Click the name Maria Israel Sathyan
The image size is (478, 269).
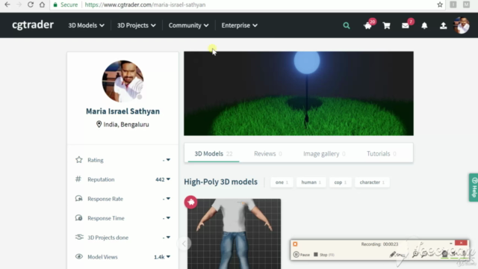click(122, 111)
